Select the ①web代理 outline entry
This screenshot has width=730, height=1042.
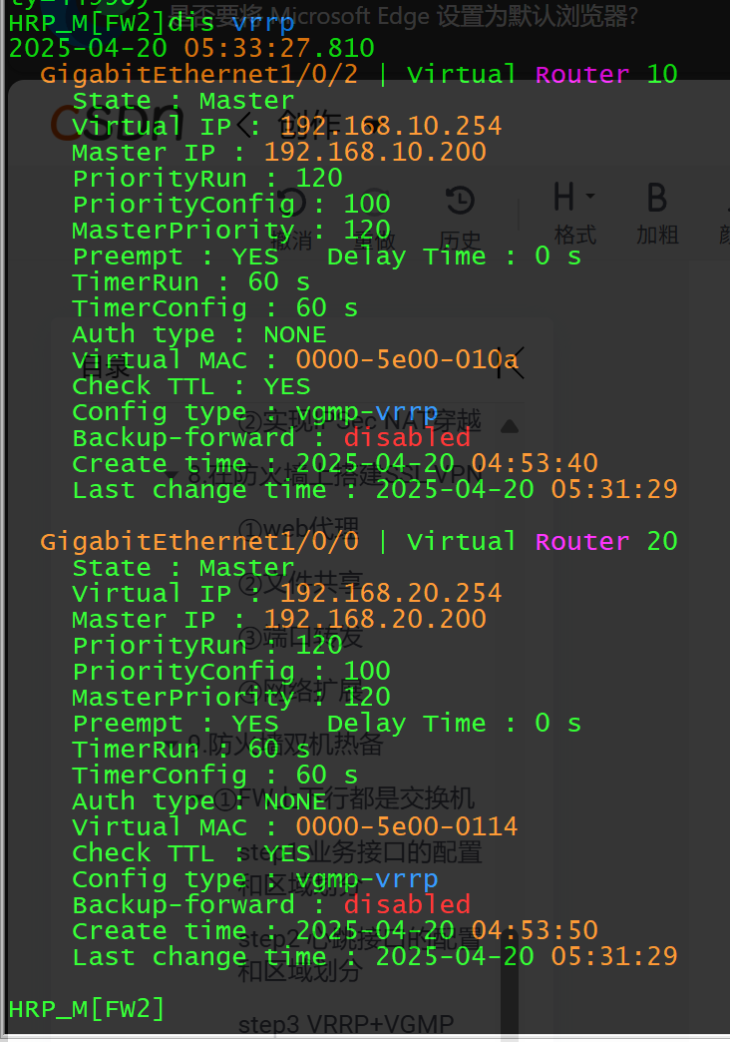(x=298, y=528)
